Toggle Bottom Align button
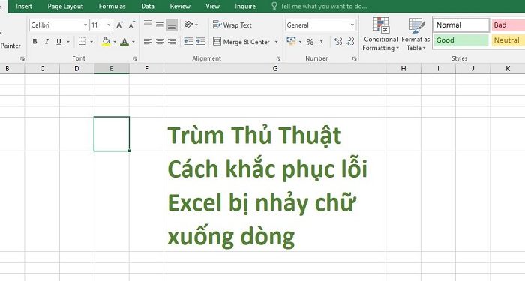This screenshot has height=281, width=525. [172, 25]
